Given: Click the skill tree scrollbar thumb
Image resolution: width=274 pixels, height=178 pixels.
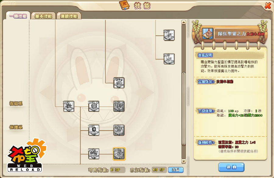Looking at the screenshot, I should [x=184, y=109].
